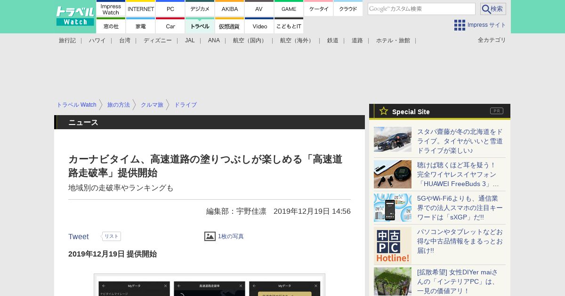
Task: Open the INTERNET Watch tab
Action: pyautogui.click(x=141, y=9)
